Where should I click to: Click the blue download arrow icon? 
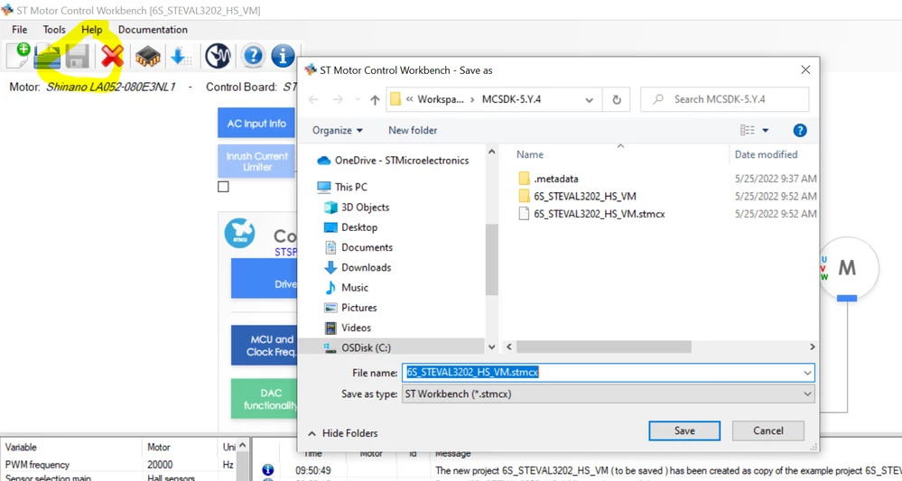click(181, 56)
